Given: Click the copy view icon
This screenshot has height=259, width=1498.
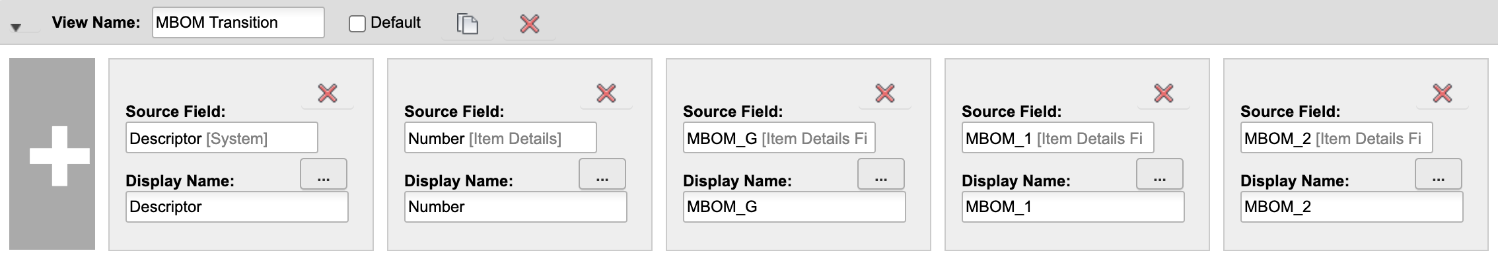Looking at the screenshot, I should (x=468, y=24).
